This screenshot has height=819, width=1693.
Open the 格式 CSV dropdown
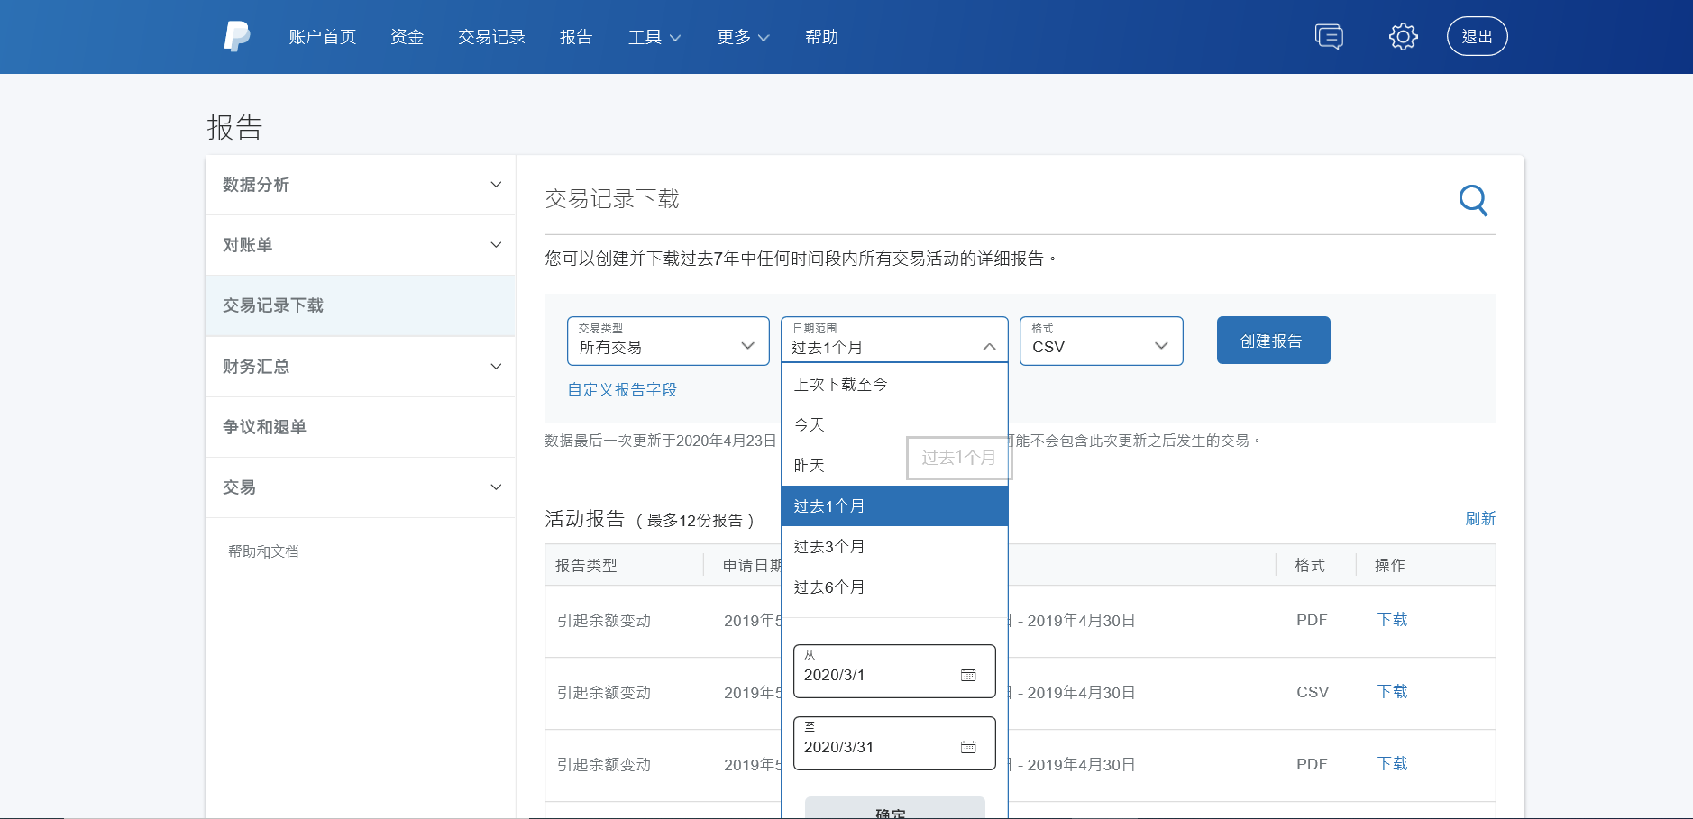[1100, 341]
